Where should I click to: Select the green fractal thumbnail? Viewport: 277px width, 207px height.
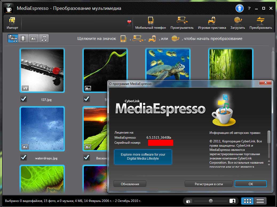42,179
